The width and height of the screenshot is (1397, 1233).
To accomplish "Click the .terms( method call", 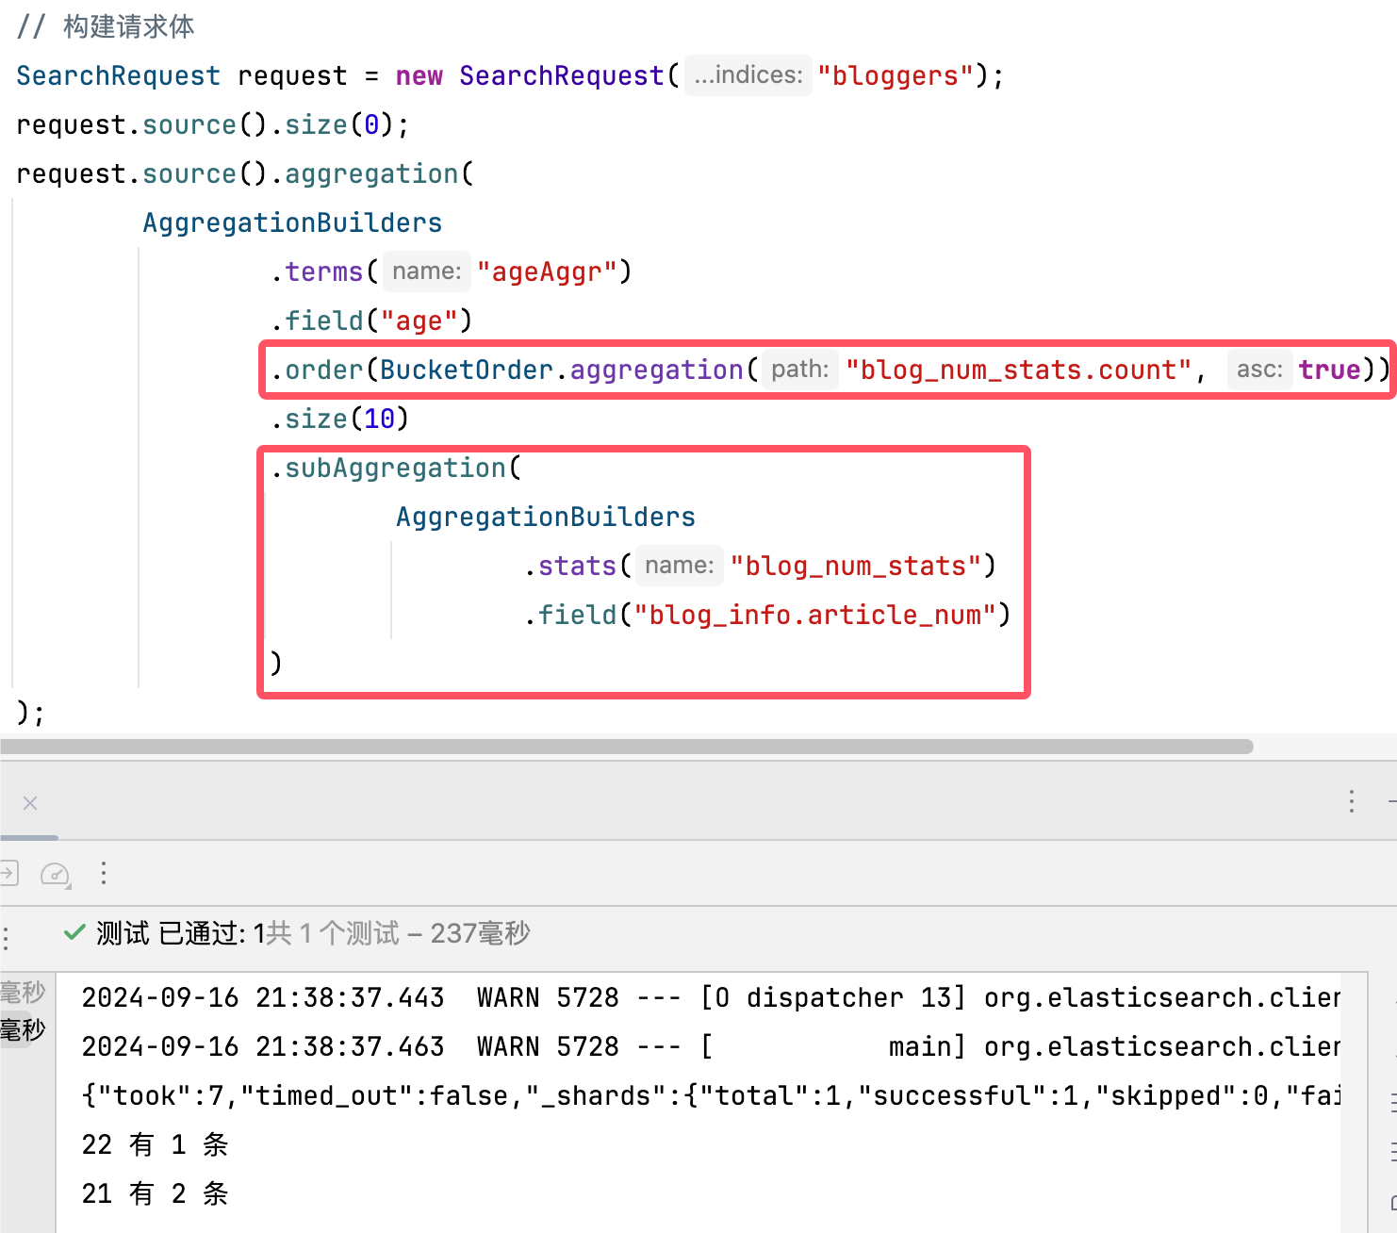I will [x=324, y=271].
